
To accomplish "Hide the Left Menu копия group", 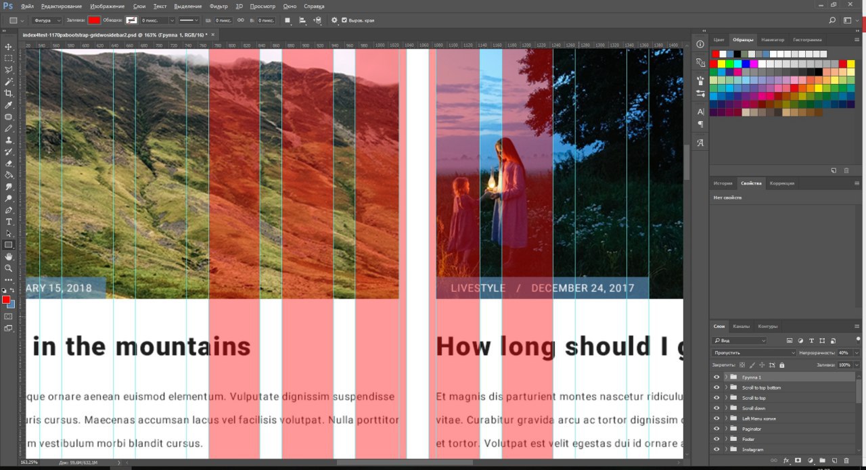I will [716, 419].
